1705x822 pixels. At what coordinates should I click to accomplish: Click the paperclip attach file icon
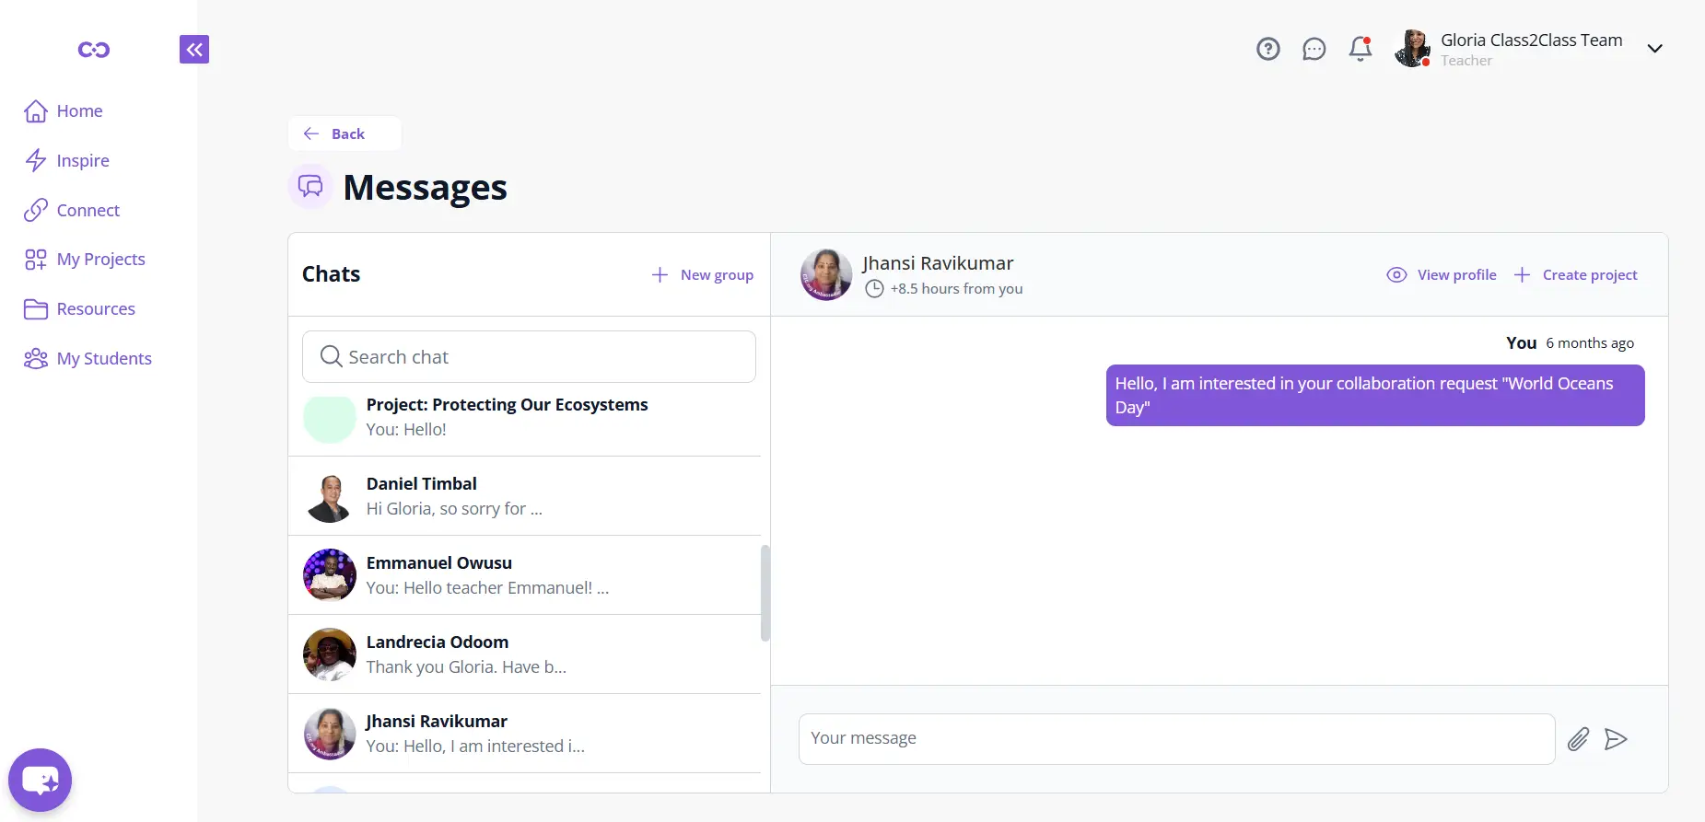click(x=1578, y=739)
